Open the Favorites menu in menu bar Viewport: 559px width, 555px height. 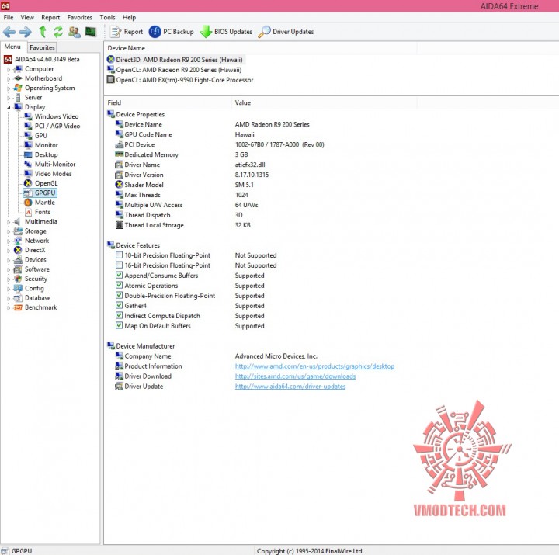[x=79, y=18]
